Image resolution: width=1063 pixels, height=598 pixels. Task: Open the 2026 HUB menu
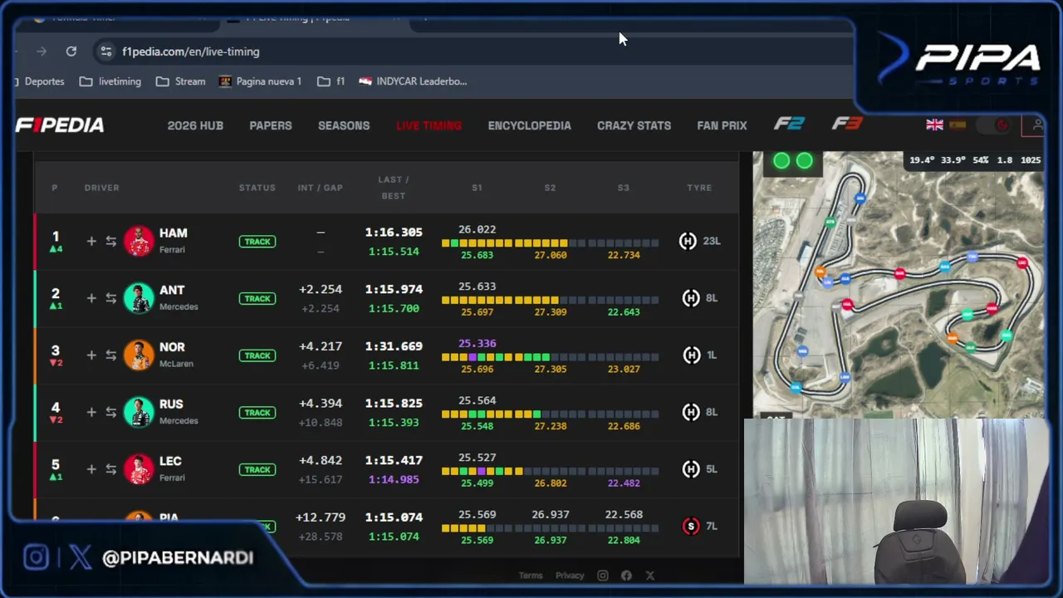click(x=195, y=125)
